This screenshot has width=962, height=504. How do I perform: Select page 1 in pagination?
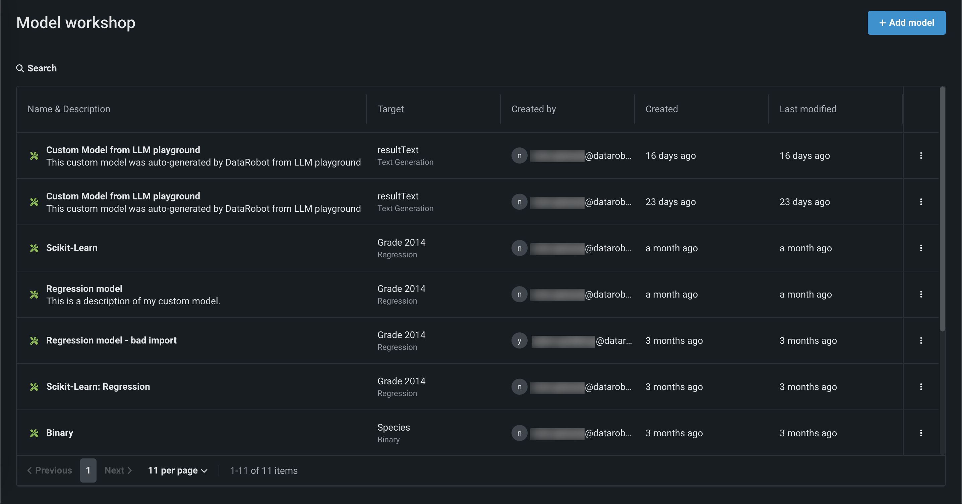(88, 470)
